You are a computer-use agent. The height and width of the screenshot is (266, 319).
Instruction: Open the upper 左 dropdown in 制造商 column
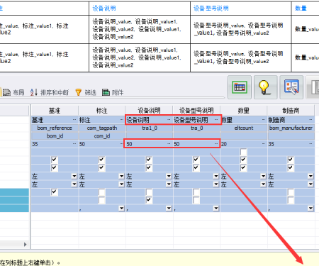pyautogui.click(x=310, y=176)
